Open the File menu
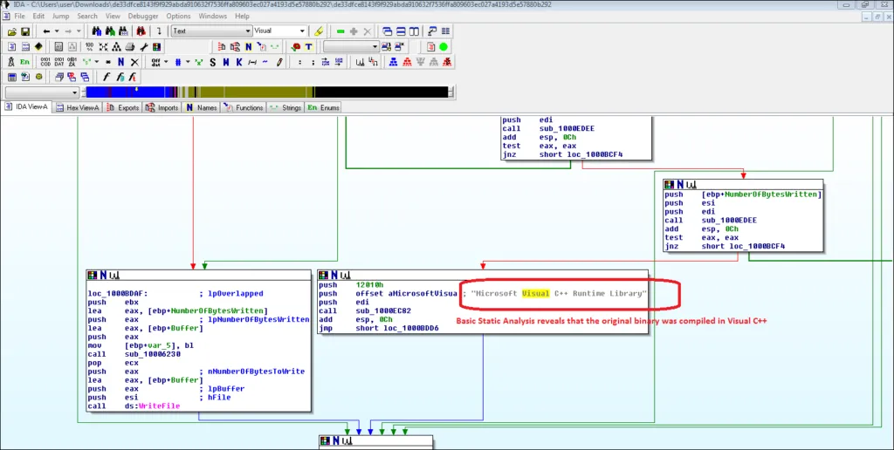Image resolution: width=894 pixels, height=450 pixels. coord(19,16)
